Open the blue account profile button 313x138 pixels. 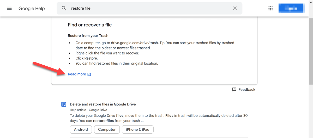click(x=291, y=8)
